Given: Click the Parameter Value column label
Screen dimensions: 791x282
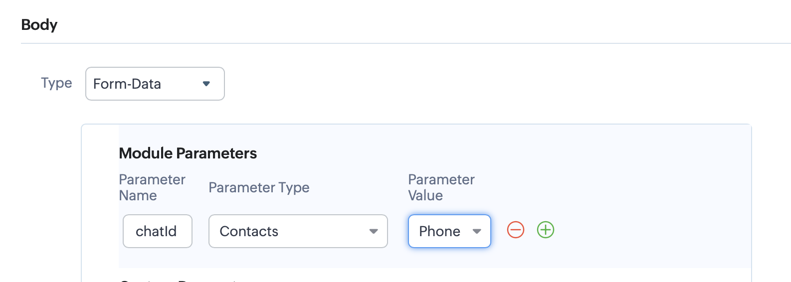Looking at the screenshot, I should click(x=441, y=187).
